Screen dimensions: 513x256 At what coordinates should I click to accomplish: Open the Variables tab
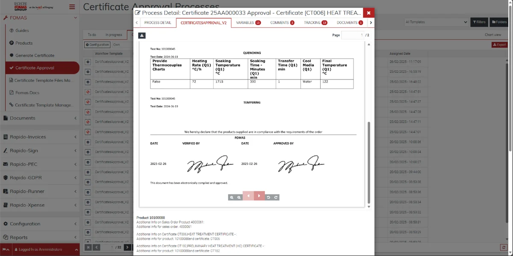point(248,23)
